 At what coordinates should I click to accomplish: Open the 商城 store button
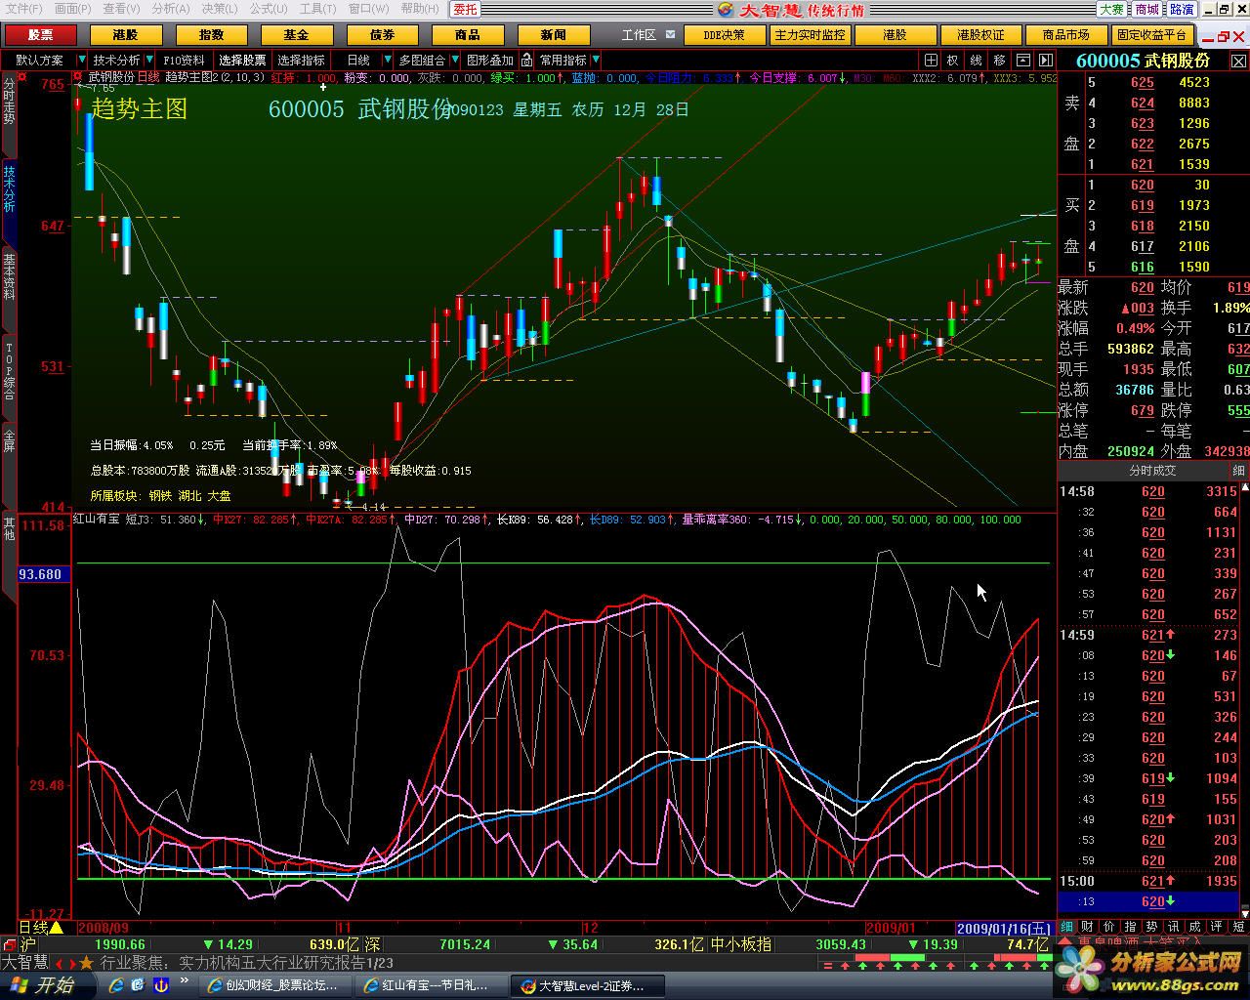[x=1147, y=9]
